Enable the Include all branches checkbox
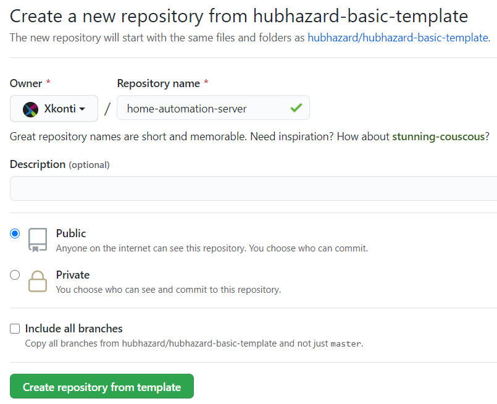This screenshot has height=404, width=497. 14,329
